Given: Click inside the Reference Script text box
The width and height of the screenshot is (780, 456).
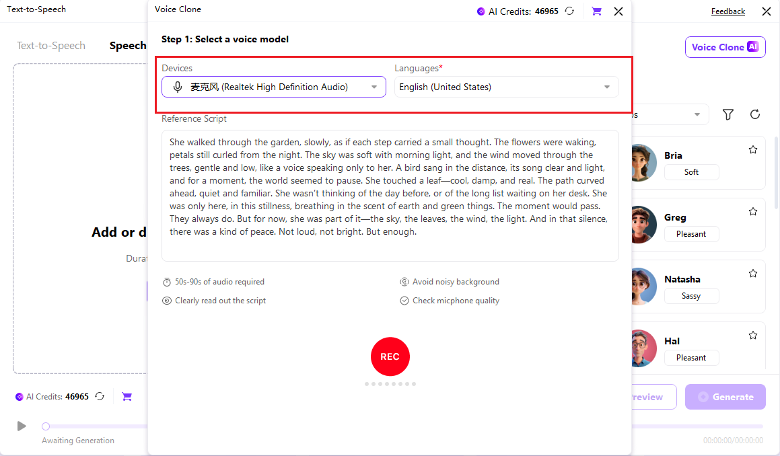Looking at the screenshot, I should click(x=390, y=195).
